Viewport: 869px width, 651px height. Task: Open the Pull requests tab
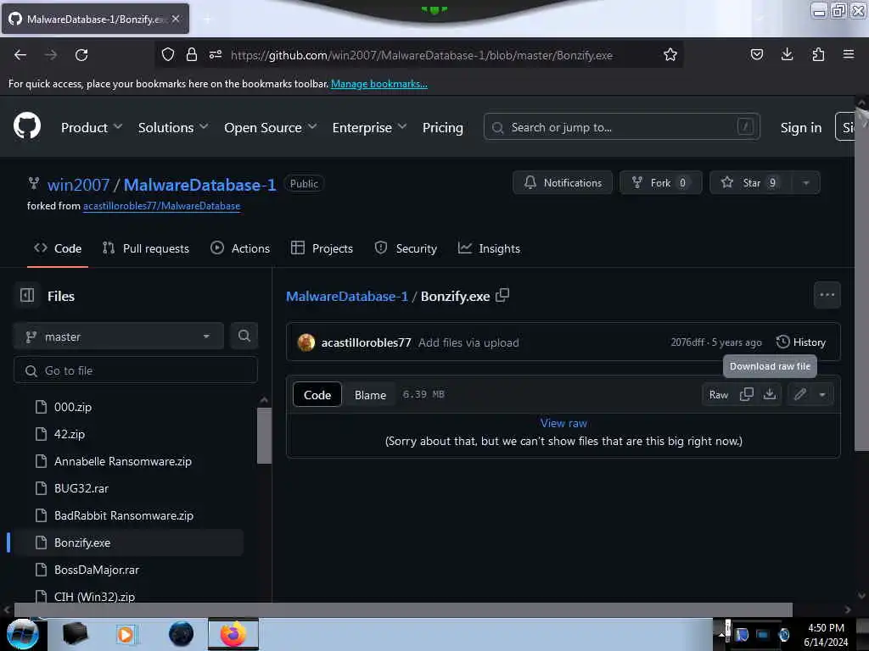pyautogui.click(x=146, y=248)
